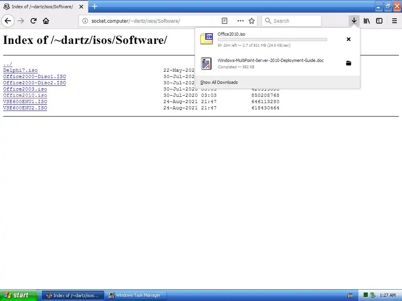The width and height of the screenshot is (402, 301).
Task: Close the downloads panel via arrow button
Action: [x=354, y=21]
